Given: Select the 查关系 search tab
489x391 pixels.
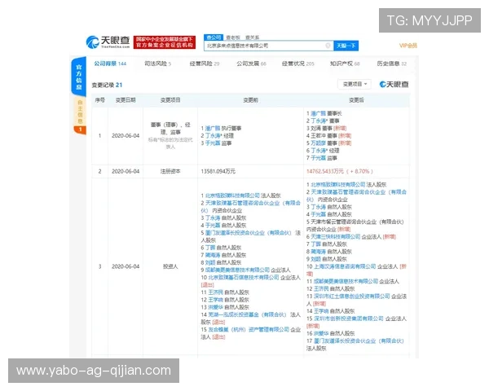Looking at the screenshot, I should 252,37.
